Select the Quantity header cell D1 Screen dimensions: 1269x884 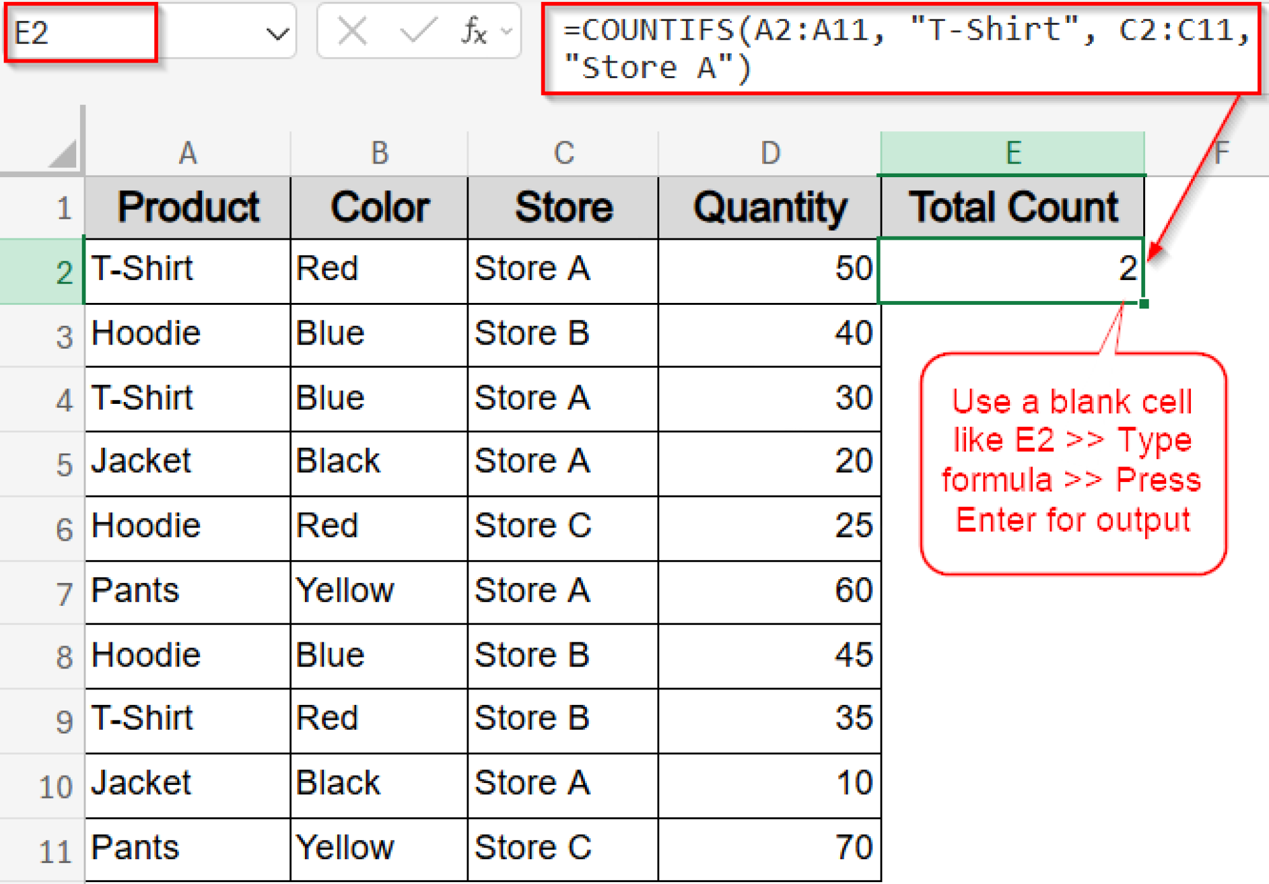click(x=770, y=206)
